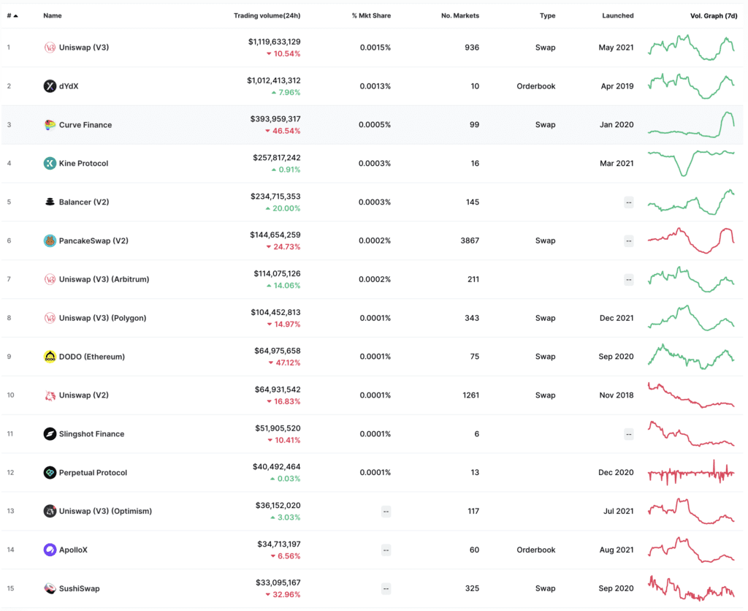Click the Curve Finance 7d volume graph
Image resolution: width=748 pixels, height=611 pixels.
pyautogui.click(x=691, y=124)
